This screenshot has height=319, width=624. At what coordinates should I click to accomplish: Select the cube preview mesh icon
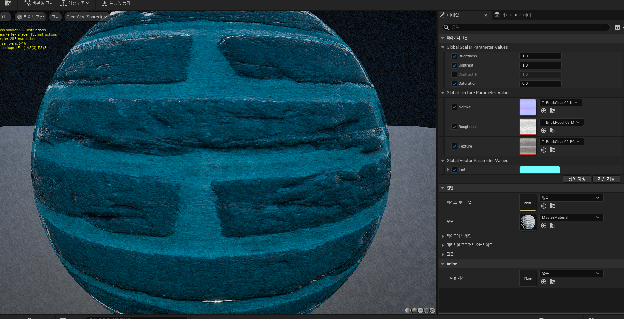[x=426, y=310]
